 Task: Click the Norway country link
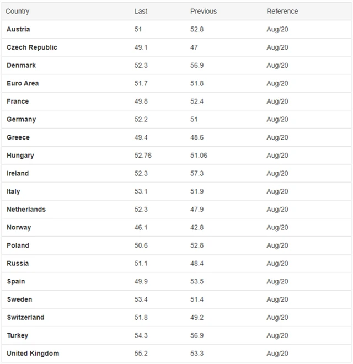coord(19,227)
